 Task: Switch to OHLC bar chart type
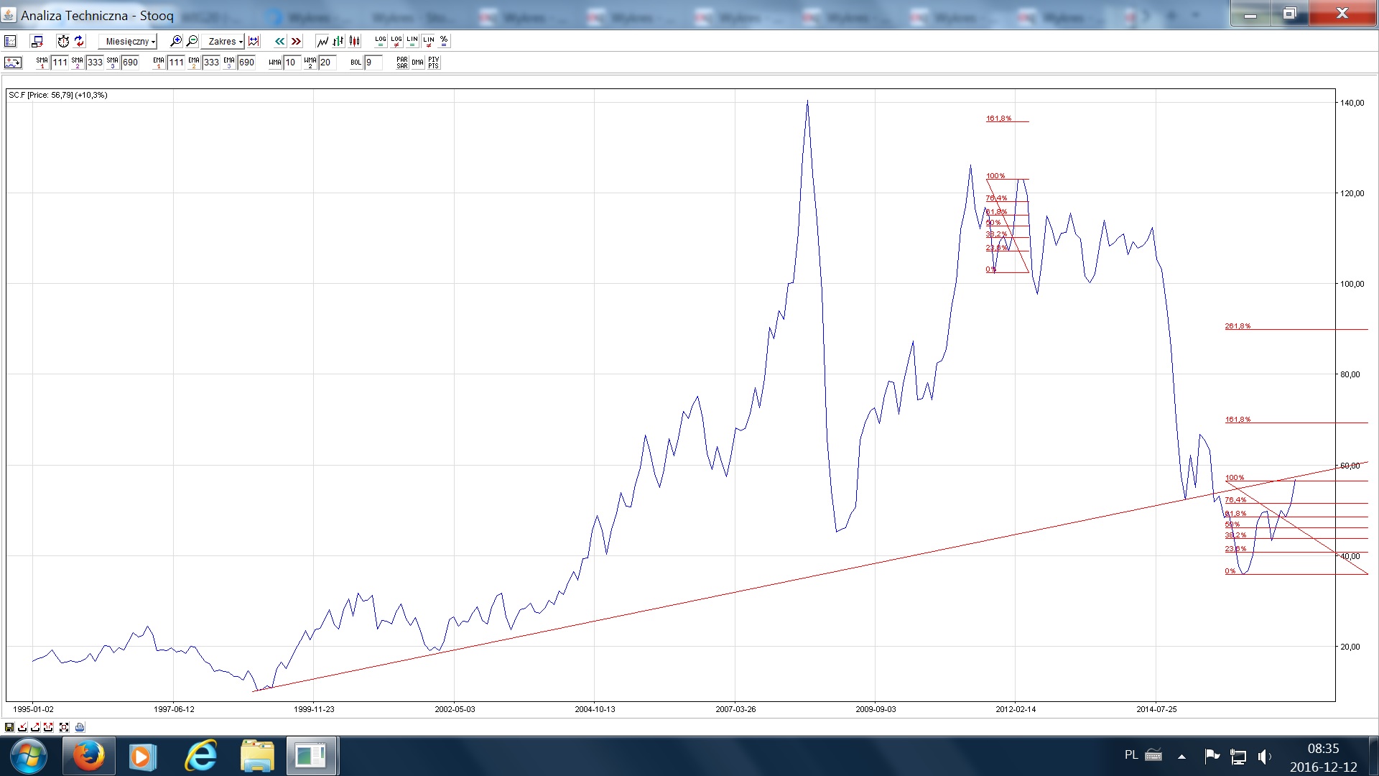[338, 42]
